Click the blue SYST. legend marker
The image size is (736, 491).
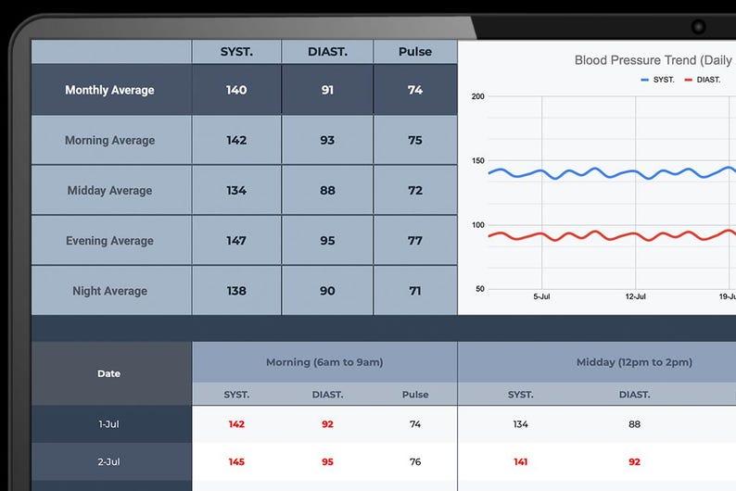point(644,81)
